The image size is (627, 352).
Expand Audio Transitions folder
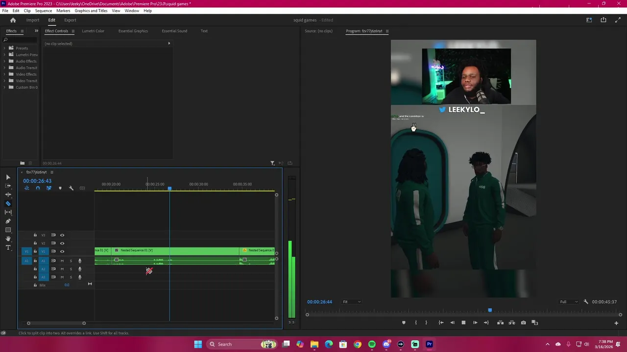tap(4, 67)
